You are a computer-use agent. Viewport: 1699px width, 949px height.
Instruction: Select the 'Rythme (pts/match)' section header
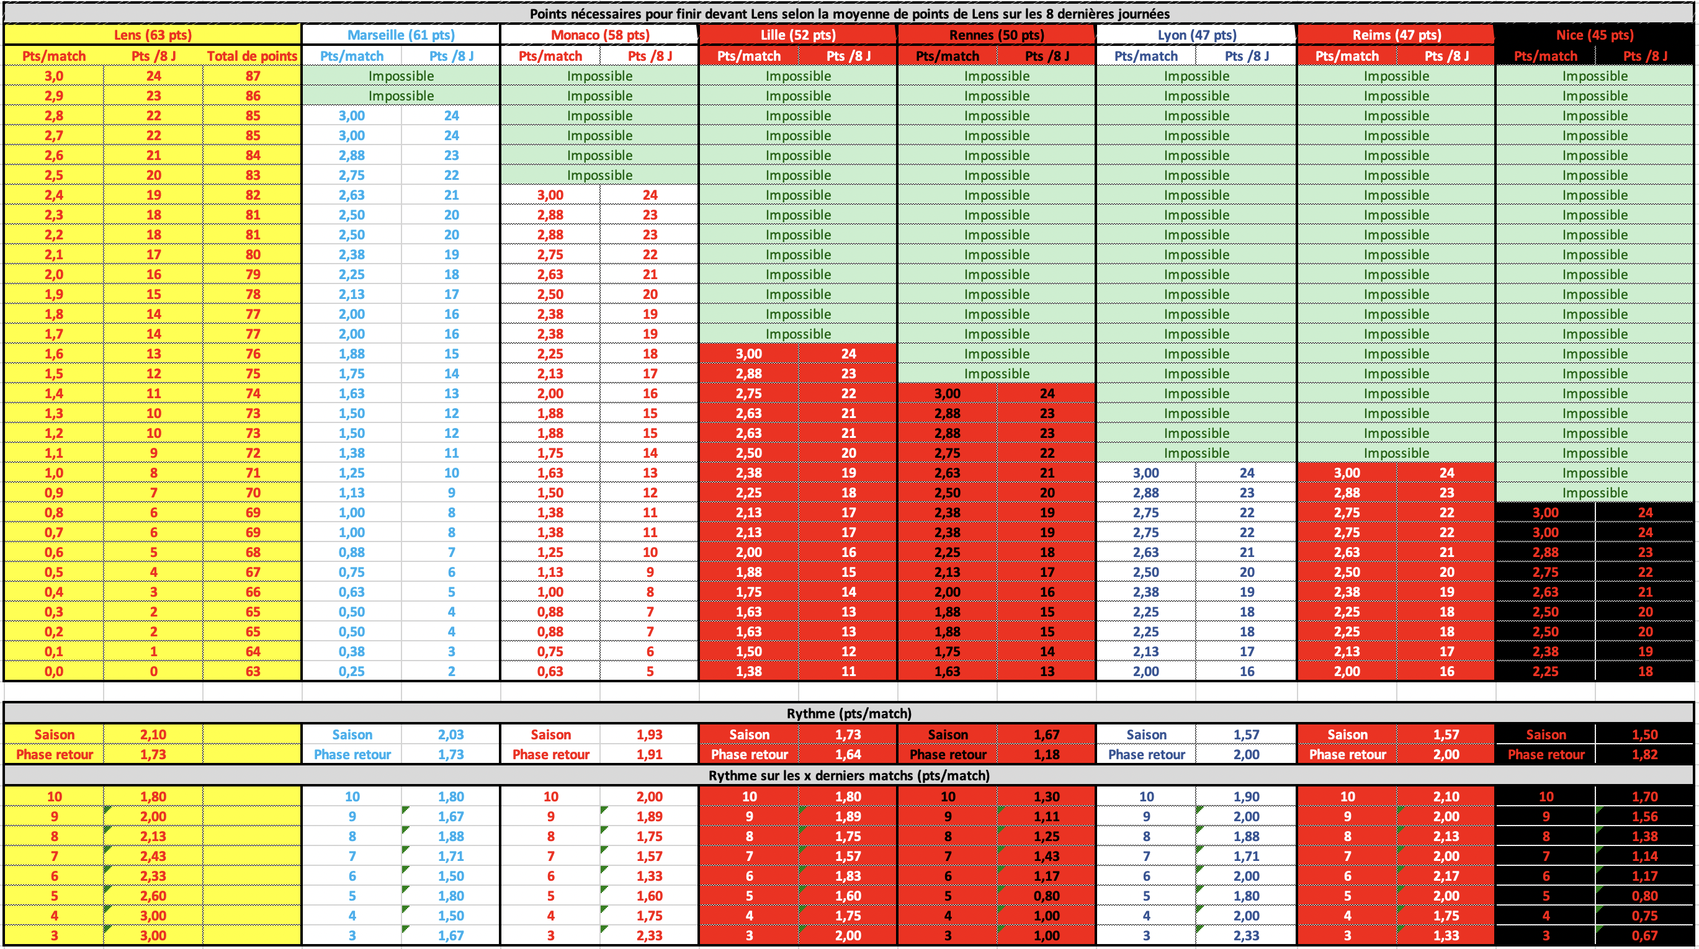(x=849, y=713)
